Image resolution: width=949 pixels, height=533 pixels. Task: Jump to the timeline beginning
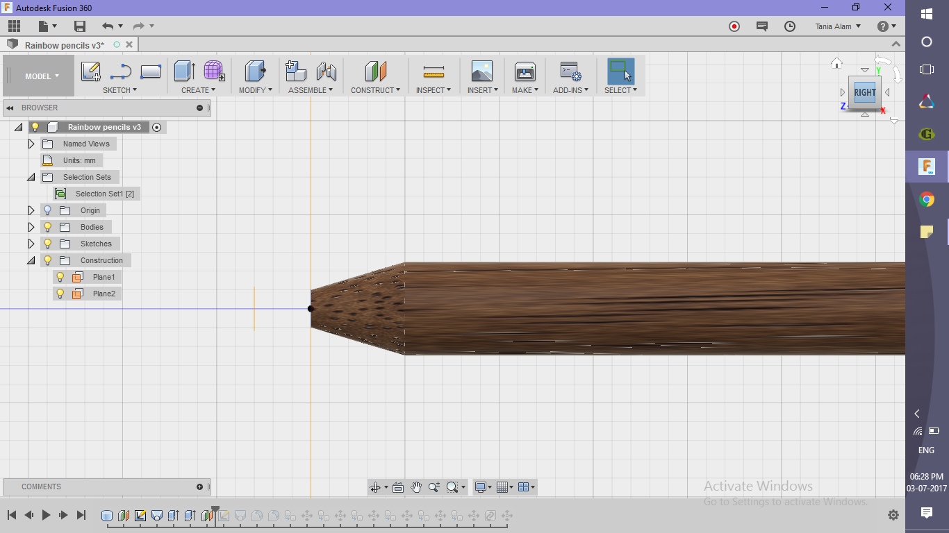[x=12, y=515]
